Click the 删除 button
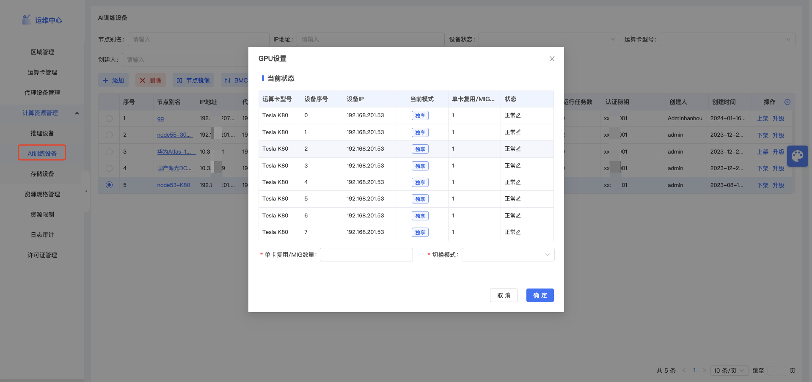Image resolution: width=812 pixels, height=382 pixels. tap(151, 80)
